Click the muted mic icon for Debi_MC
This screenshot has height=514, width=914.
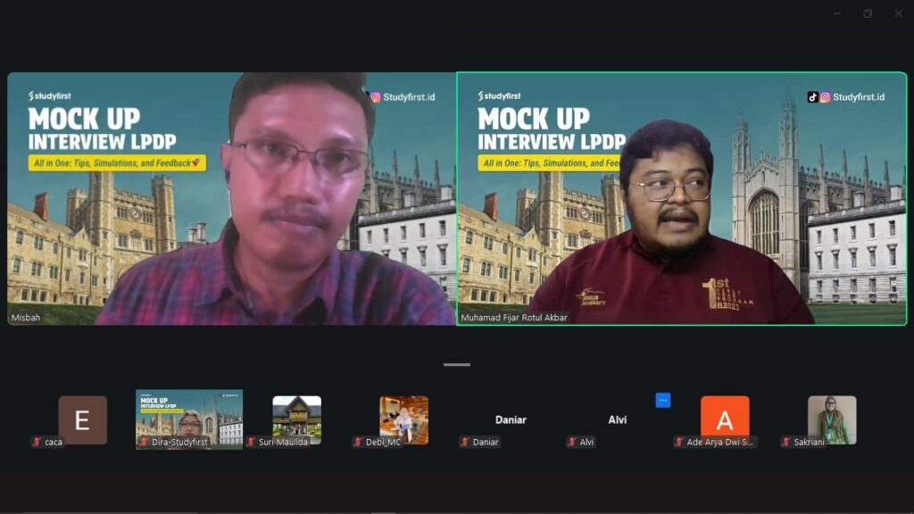click(x=358, y=442)
